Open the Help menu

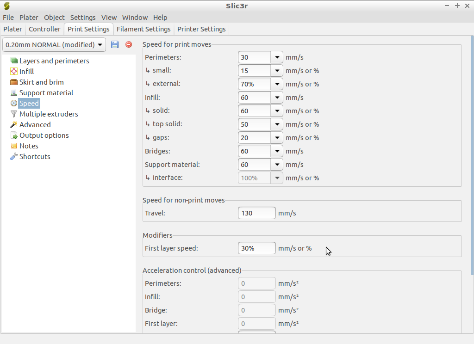160,18
